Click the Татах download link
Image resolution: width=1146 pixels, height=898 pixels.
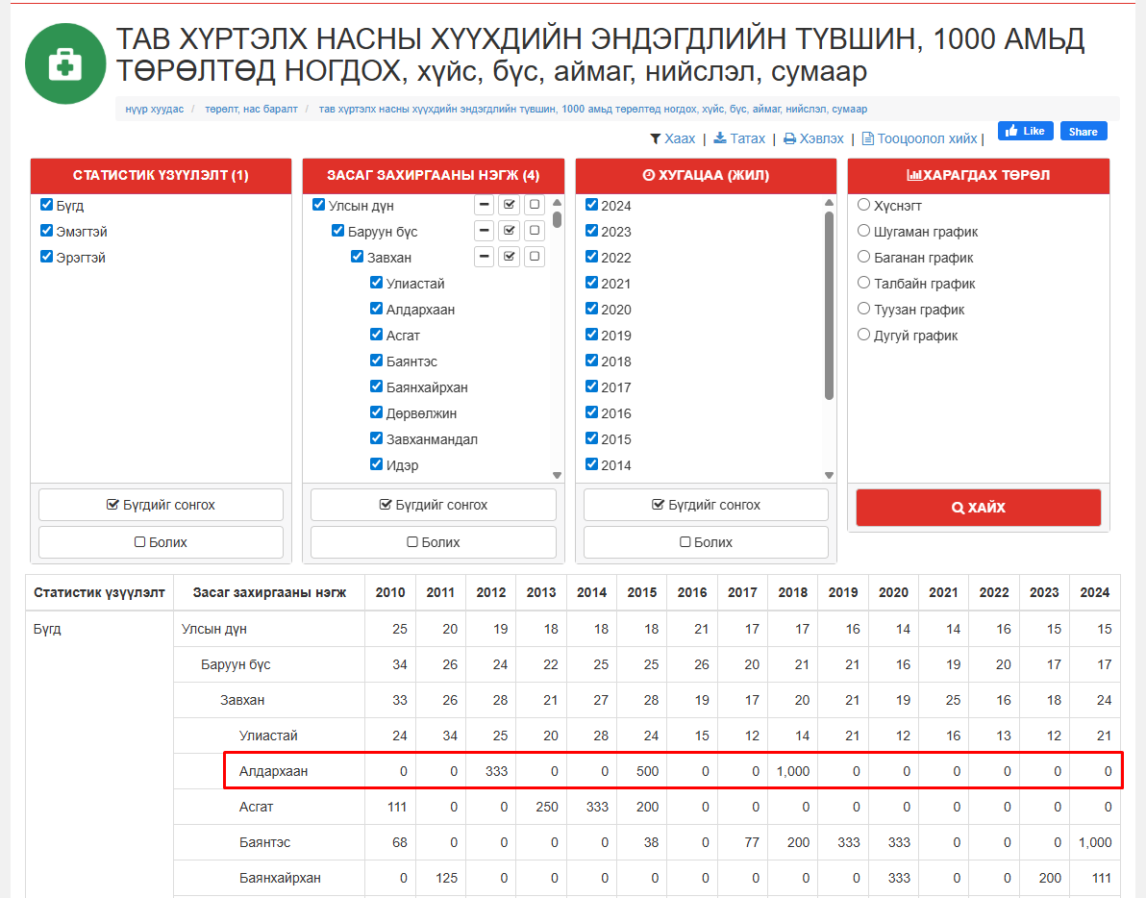tap(739, 138)
